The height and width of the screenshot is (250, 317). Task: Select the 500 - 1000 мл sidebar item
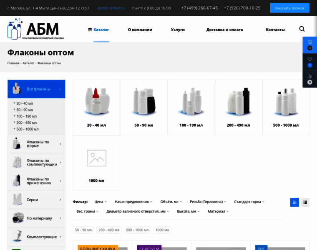(28, 129)
